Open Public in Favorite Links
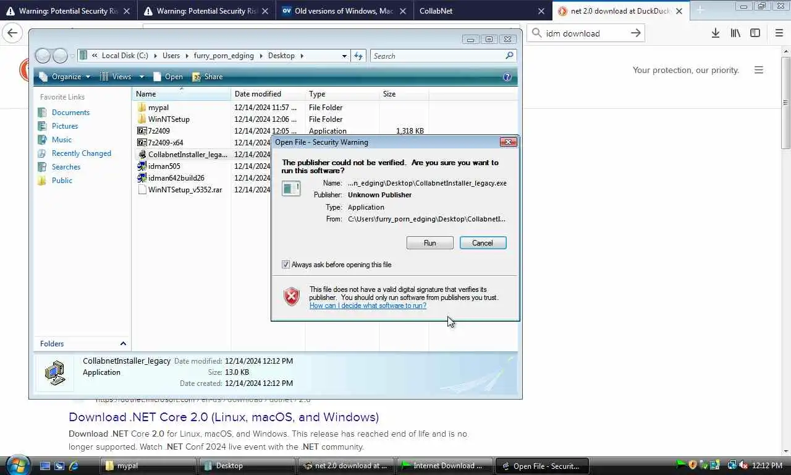791x475 pixels. click(x=62, y=181)
